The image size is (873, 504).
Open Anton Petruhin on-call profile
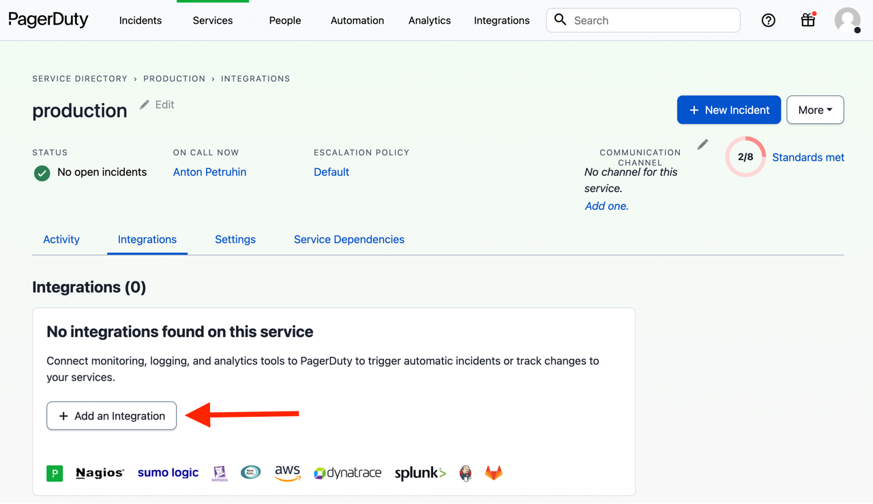(x=209, y=172)
